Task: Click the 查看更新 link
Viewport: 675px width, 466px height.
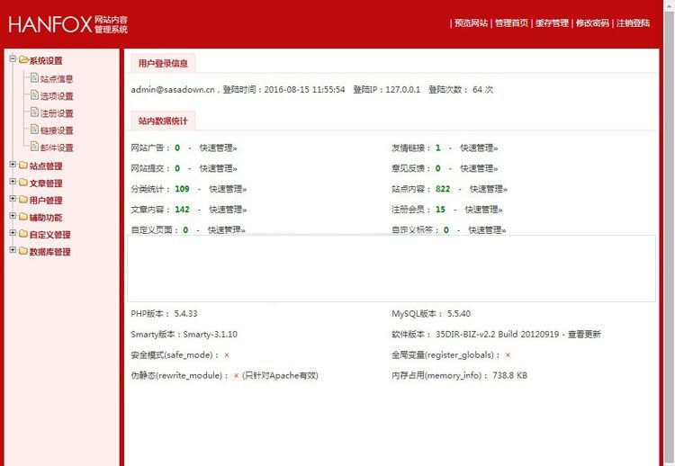Action: coord(584,335)
